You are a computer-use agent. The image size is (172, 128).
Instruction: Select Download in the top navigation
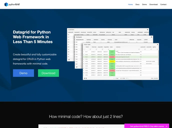[x=153, y=4]
